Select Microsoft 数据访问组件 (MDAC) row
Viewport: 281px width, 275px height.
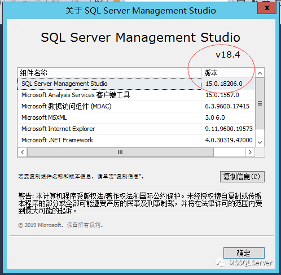click(x=137, y=106)
